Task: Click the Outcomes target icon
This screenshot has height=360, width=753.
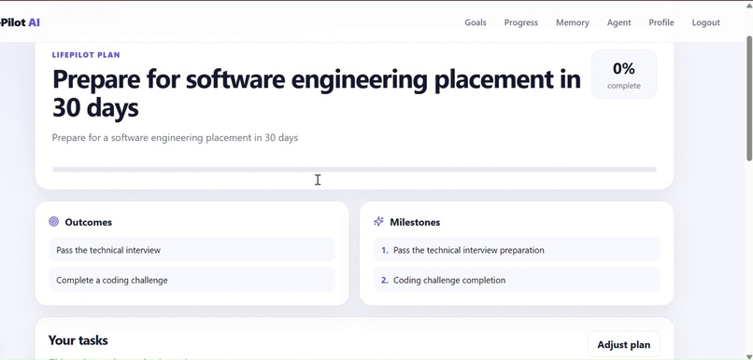Action: point(54,221)
